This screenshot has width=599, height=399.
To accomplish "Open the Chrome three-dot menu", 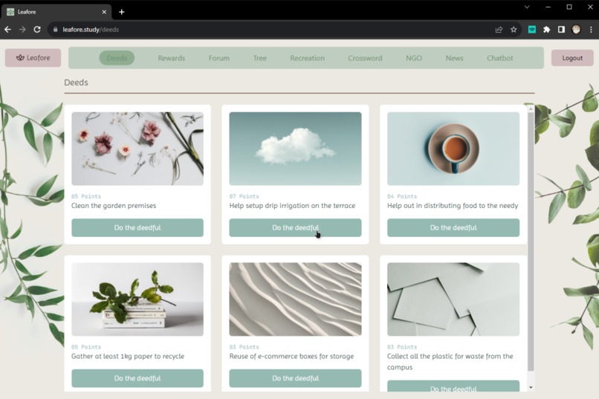I will 591,30.
